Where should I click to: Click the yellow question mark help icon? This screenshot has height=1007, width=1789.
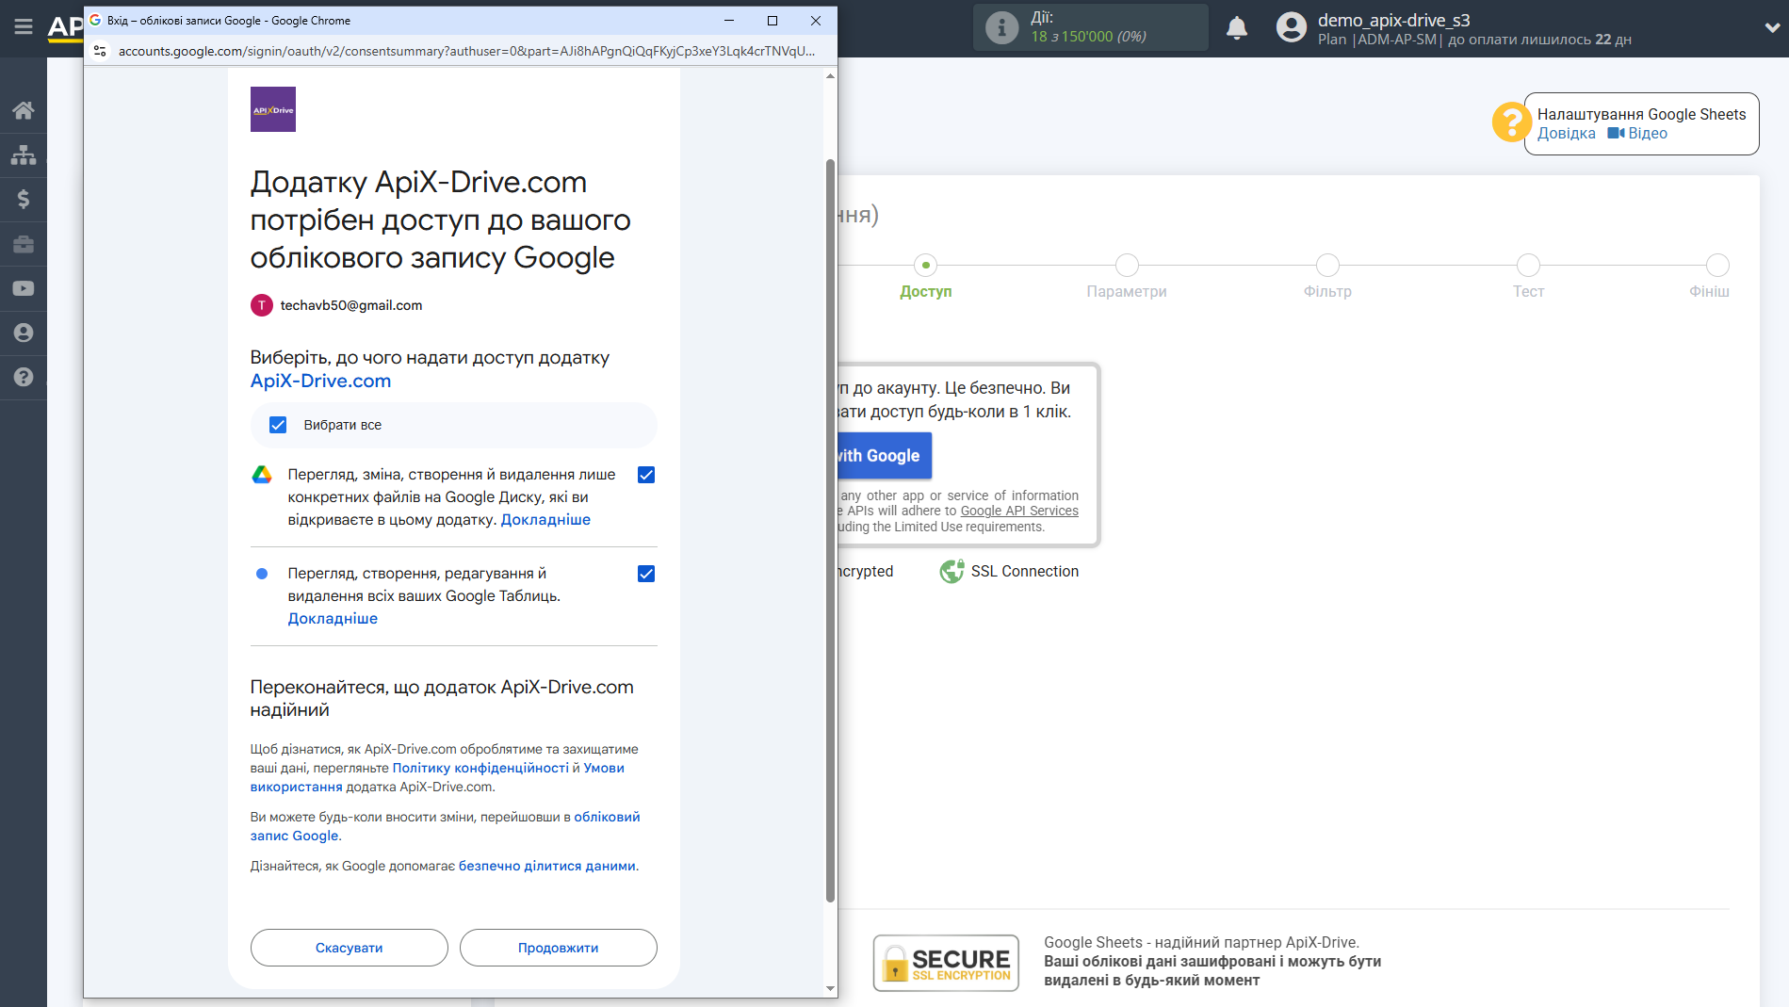click(1511, 122)
